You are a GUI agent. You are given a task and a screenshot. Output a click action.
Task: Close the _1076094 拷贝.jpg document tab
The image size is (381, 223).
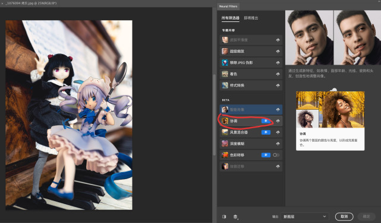2,4
